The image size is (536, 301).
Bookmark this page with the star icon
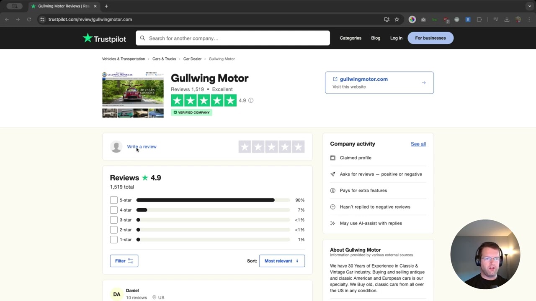tap(397, 19)
